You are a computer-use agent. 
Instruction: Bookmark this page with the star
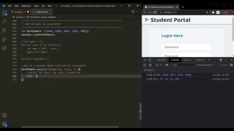point(207,12)
